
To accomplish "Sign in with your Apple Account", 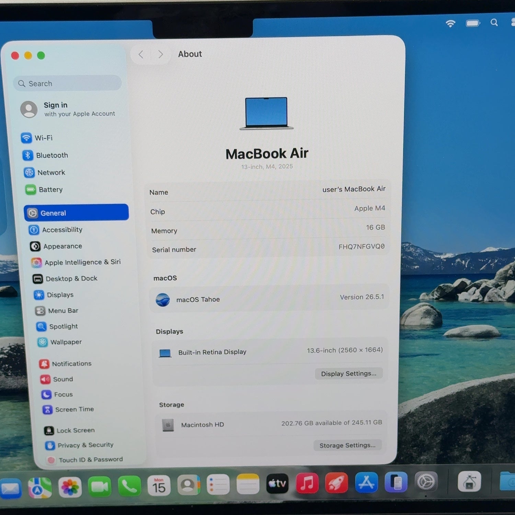I will [68, 109].
